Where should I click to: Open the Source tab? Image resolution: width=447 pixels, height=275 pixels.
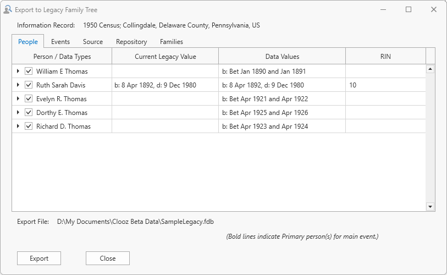[93, 42]
